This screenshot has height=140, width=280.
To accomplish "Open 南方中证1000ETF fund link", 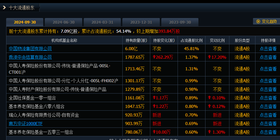I will point(26,123).
